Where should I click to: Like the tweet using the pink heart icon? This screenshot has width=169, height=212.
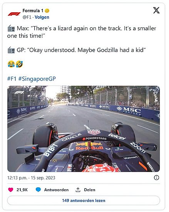pyautogui.click(x=11, y=190)
